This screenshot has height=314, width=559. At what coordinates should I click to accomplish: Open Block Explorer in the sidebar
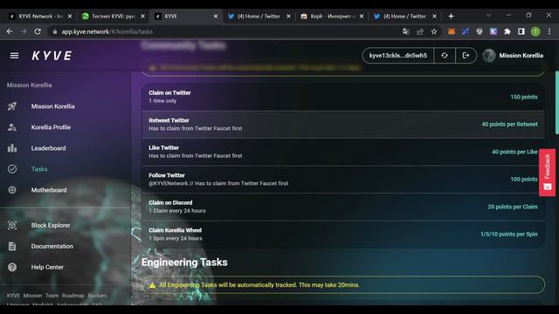point(51,225)
